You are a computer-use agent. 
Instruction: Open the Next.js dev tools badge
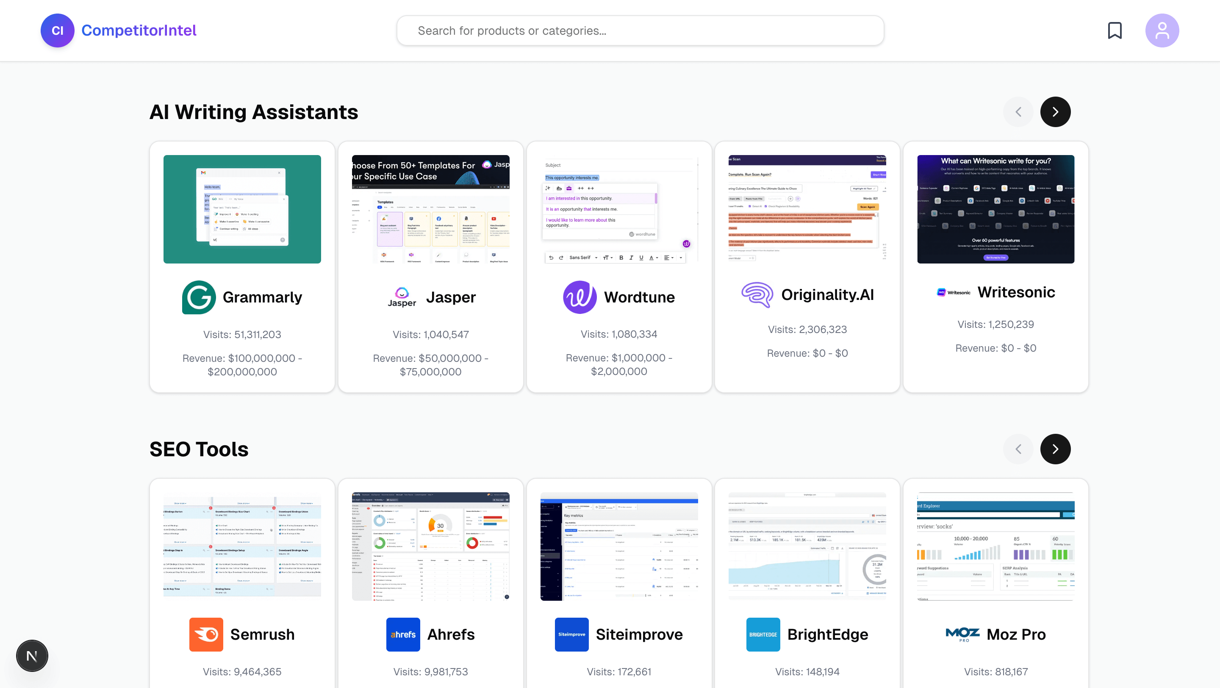point(32,656)
